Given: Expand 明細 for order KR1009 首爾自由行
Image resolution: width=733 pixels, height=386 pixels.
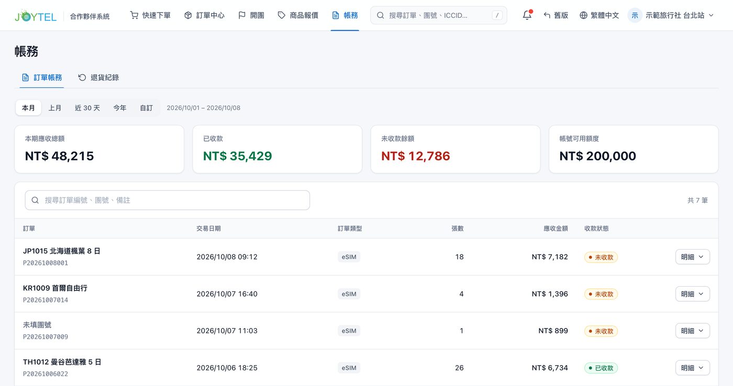Looking at the screenshot, I should [693, 294].
